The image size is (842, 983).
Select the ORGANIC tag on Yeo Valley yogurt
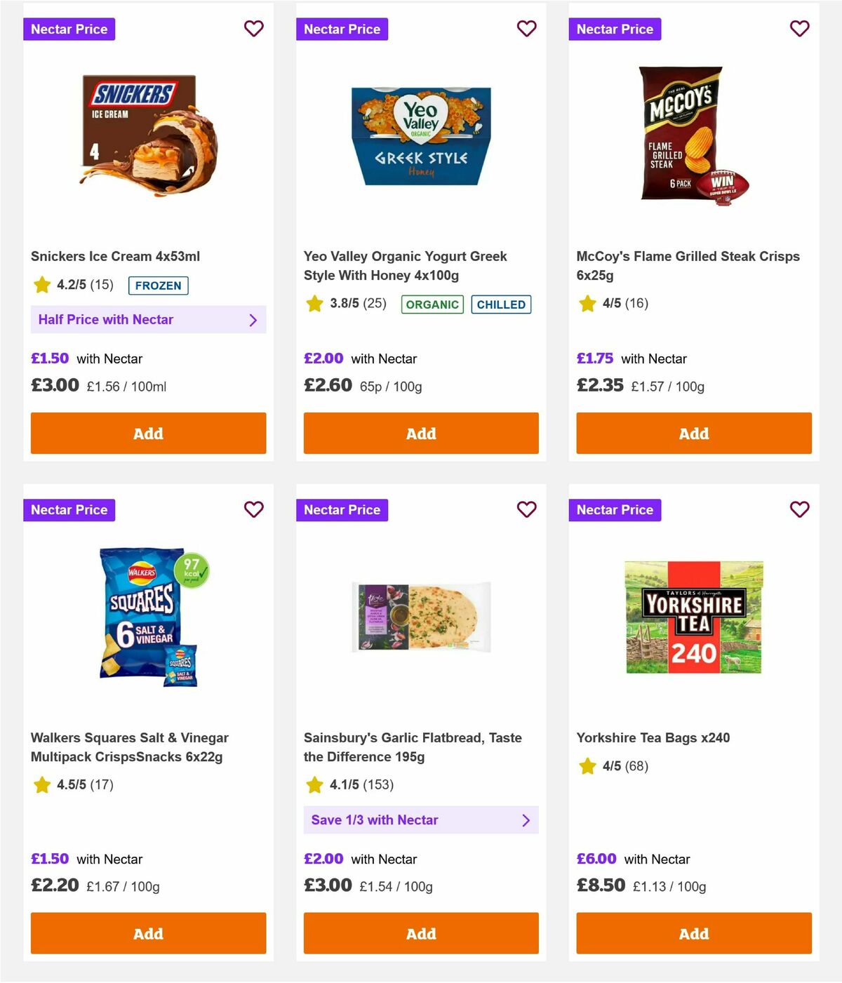pyautogui.click(x=432, y=305)
